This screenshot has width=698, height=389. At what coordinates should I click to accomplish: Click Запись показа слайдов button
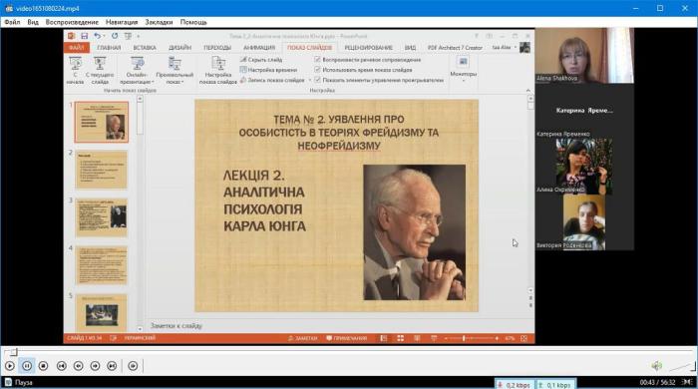pyautogui.click(x=272, y=80)
